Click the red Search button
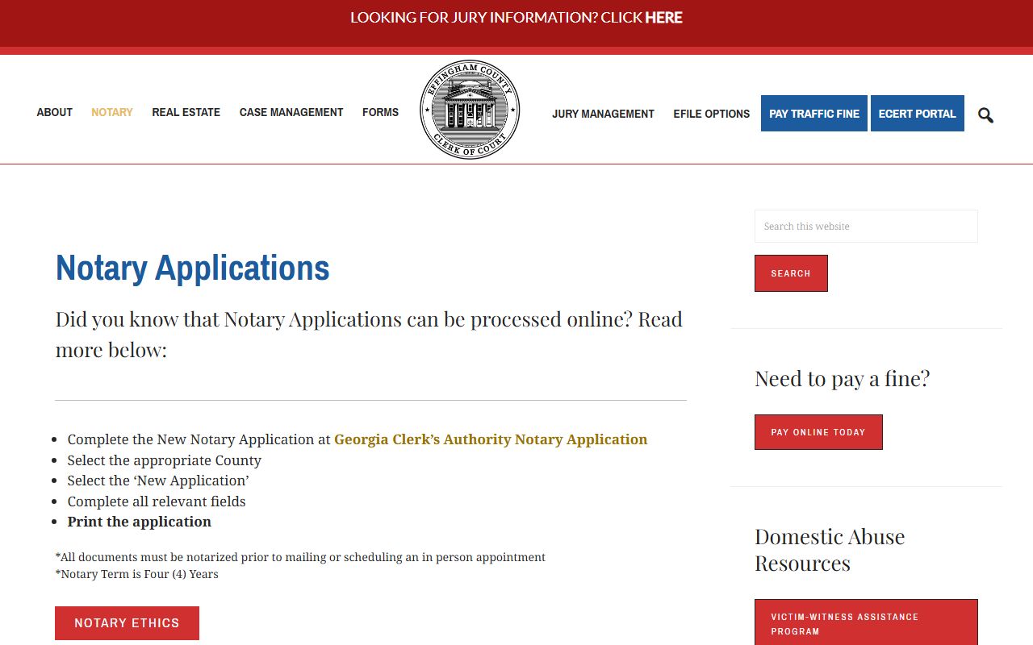1033x645 pixels. (791, 273)
